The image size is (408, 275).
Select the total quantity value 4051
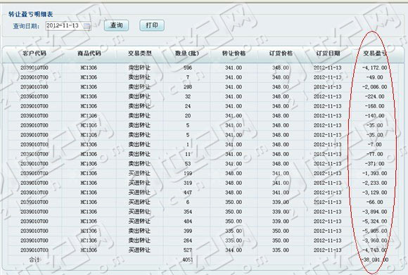click(x=188, y=260)
